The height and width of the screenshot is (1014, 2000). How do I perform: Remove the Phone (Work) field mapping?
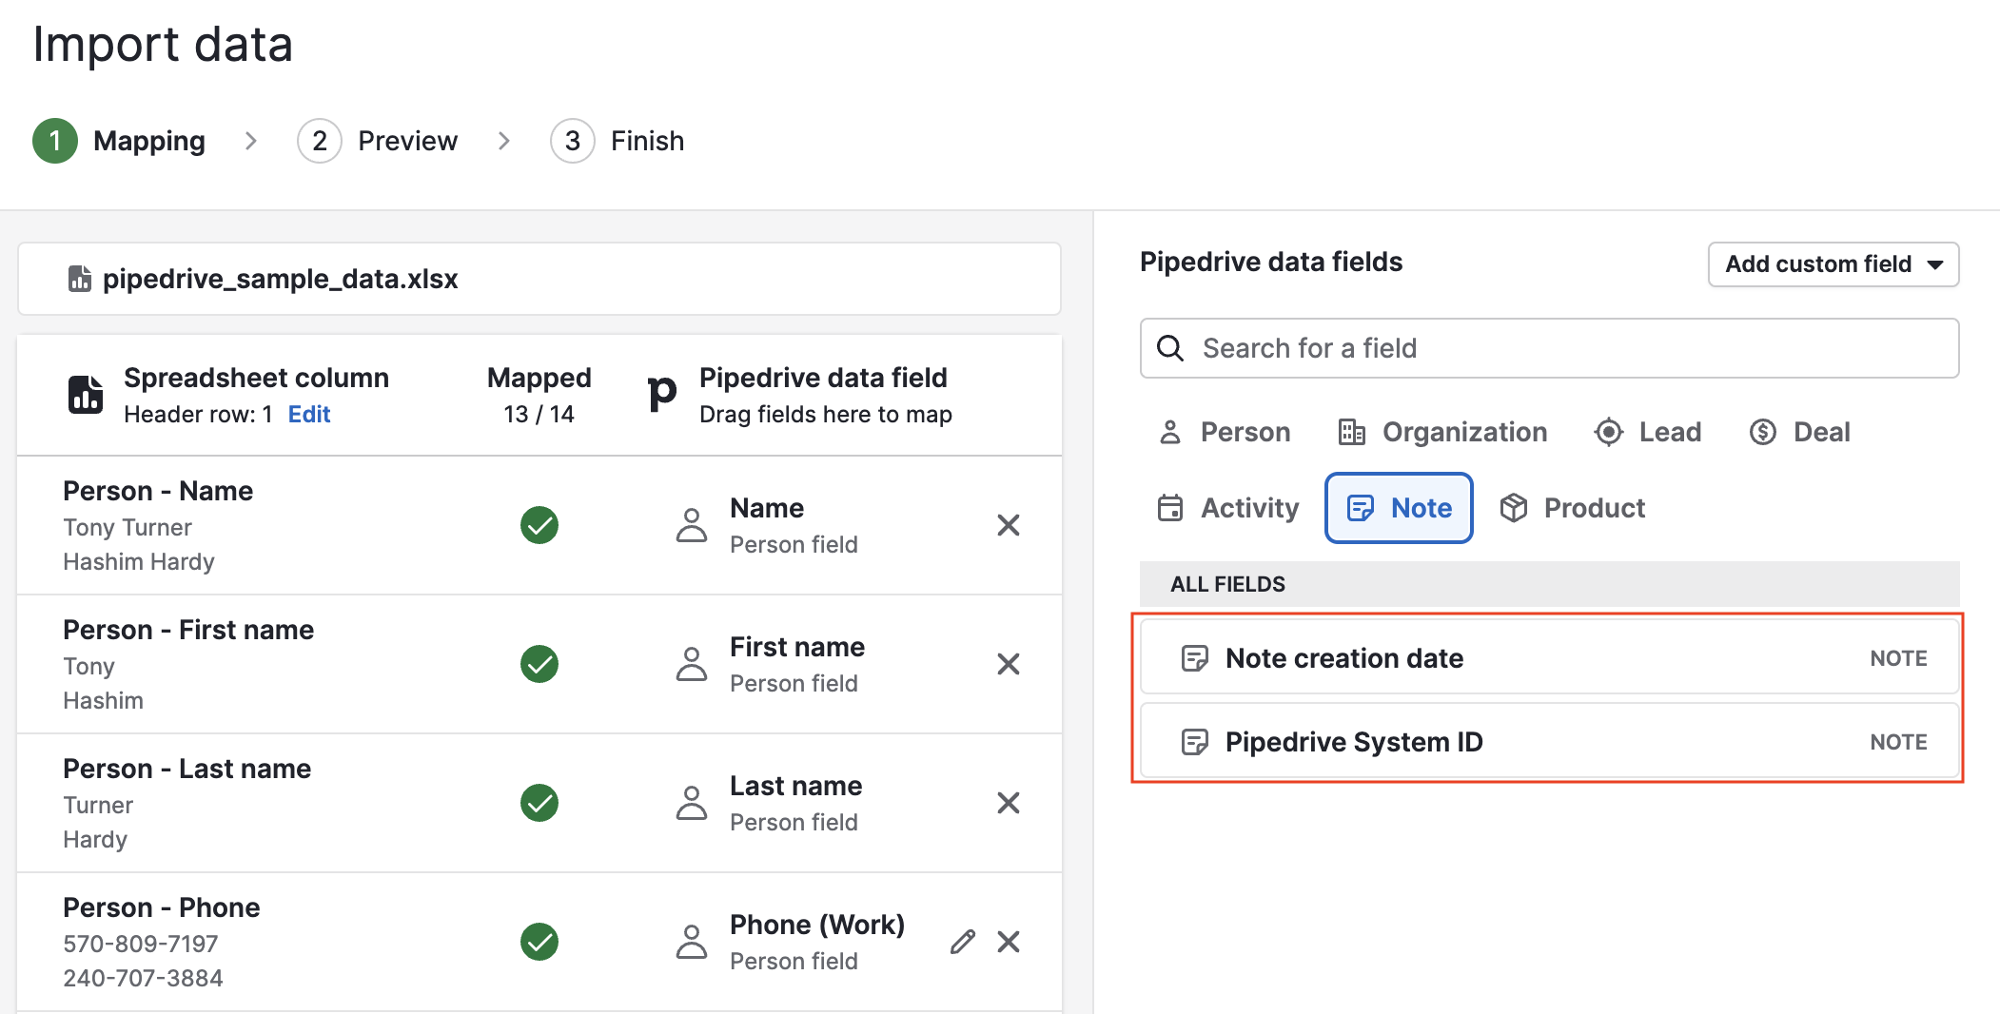[1008, 942]
